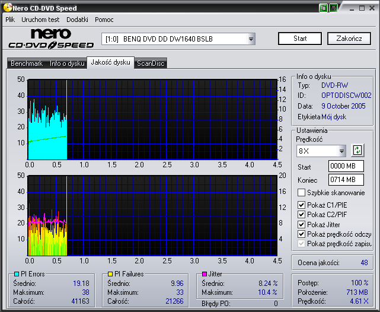The image size is (380, 312).
Task: Open the Pomoc menu
Action: pyautogui.click(x=104, y=20)
